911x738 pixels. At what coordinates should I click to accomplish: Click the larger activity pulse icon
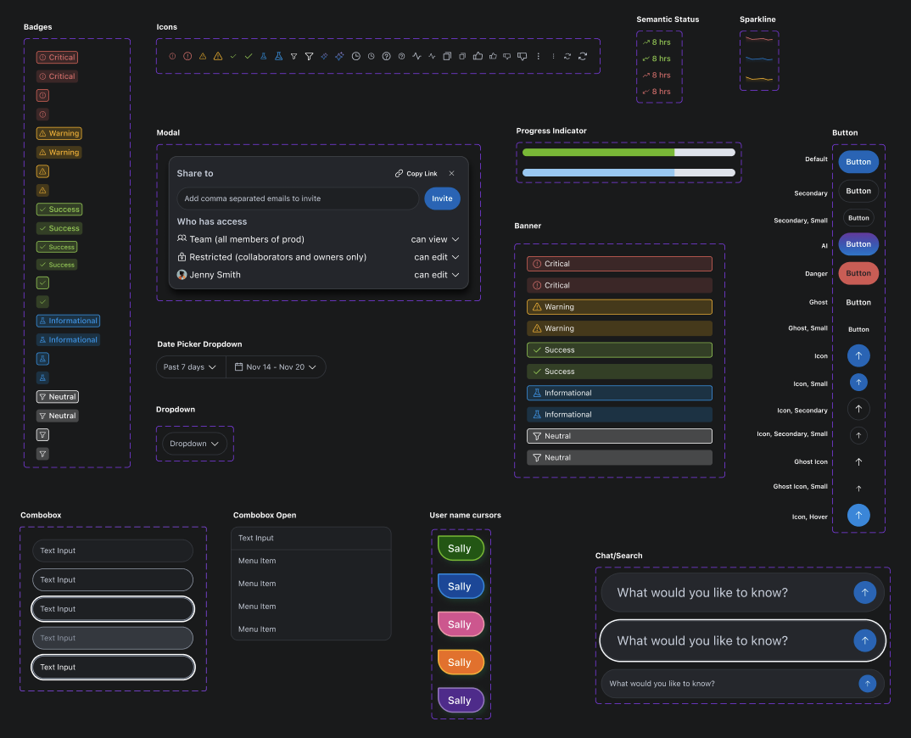tap(416, 56)
